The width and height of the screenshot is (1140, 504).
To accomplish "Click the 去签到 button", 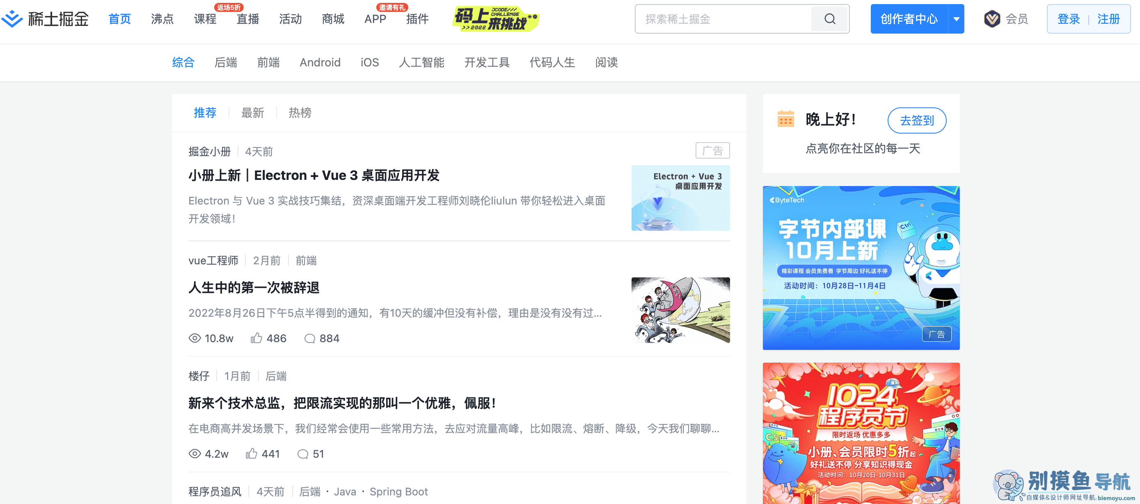I will coord(917,120).
